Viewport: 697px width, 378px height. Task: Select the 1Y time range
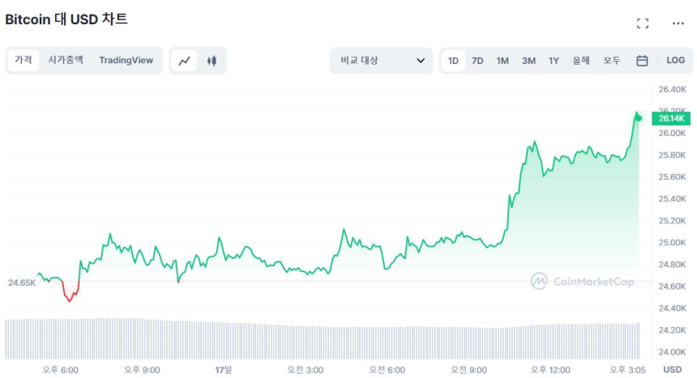[x=554, y=61]
